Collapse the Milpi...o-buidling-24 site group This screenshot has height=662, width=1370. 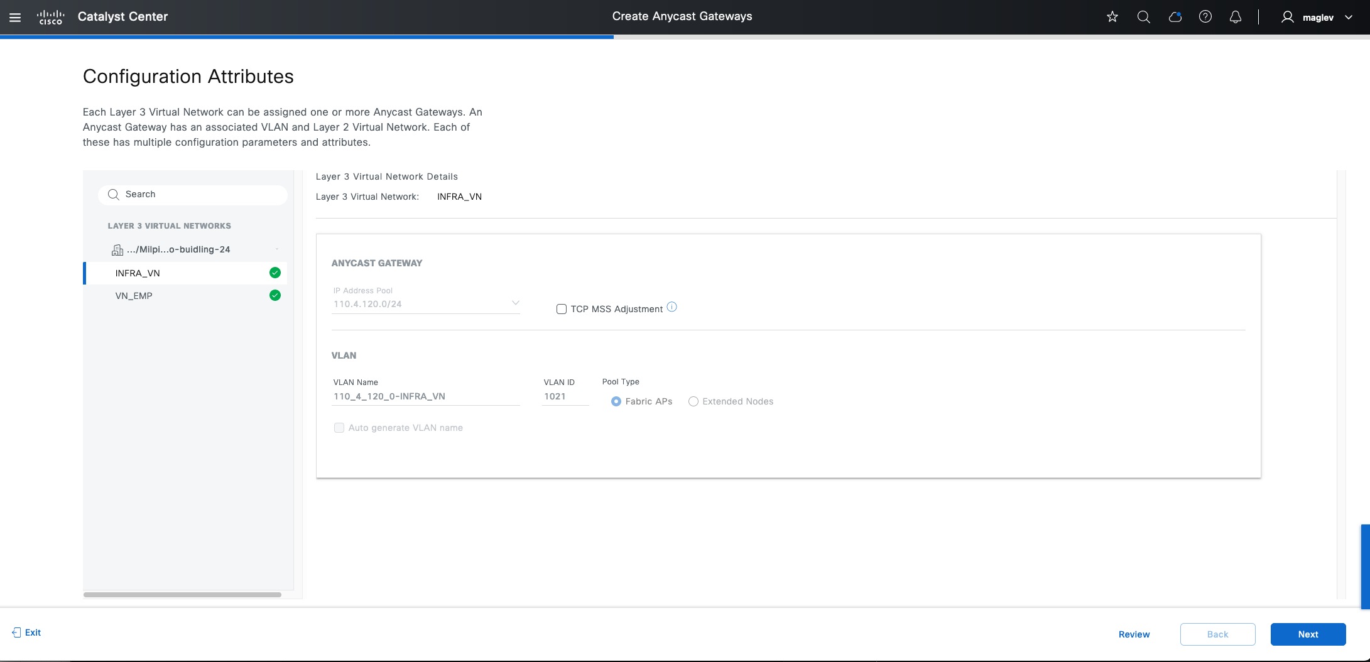click(x=275, y=249)
